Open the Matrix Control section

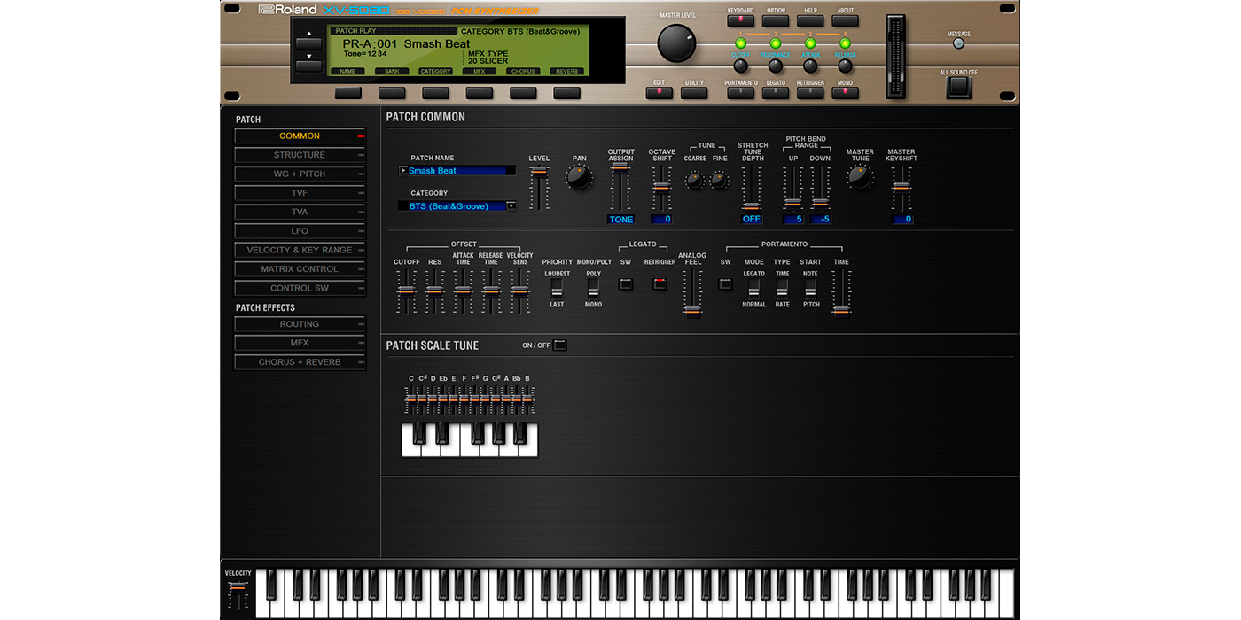(x=300, y=269)
